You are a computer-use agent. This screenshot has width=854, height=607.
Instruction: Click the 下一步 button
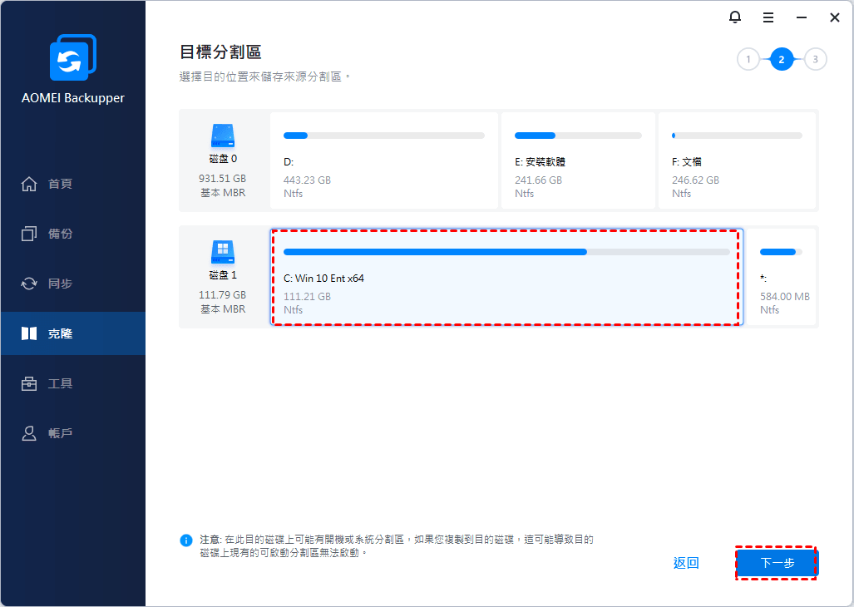777,563
